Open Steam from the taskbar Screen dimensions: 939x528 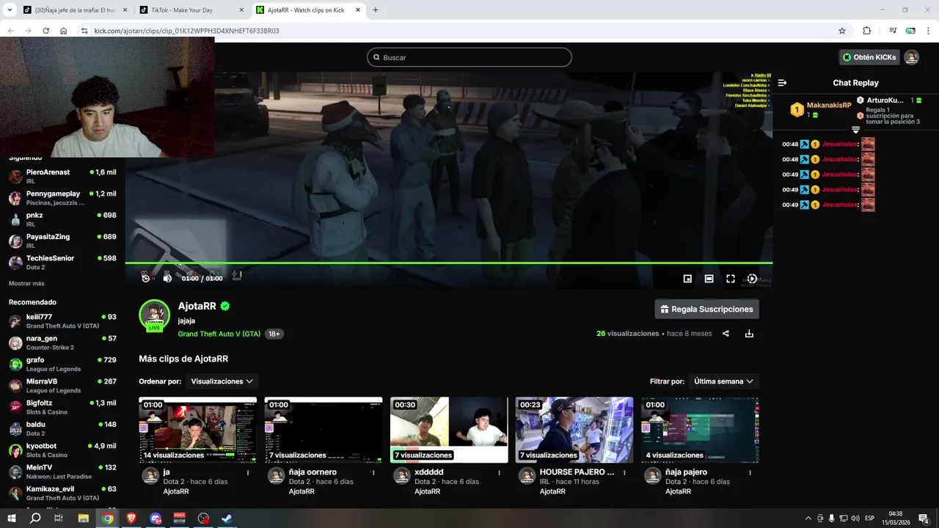click(228, 518)
